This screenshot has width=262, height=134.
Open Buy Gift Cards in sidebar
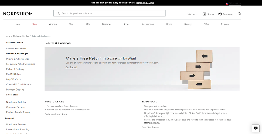click(14, 79)
